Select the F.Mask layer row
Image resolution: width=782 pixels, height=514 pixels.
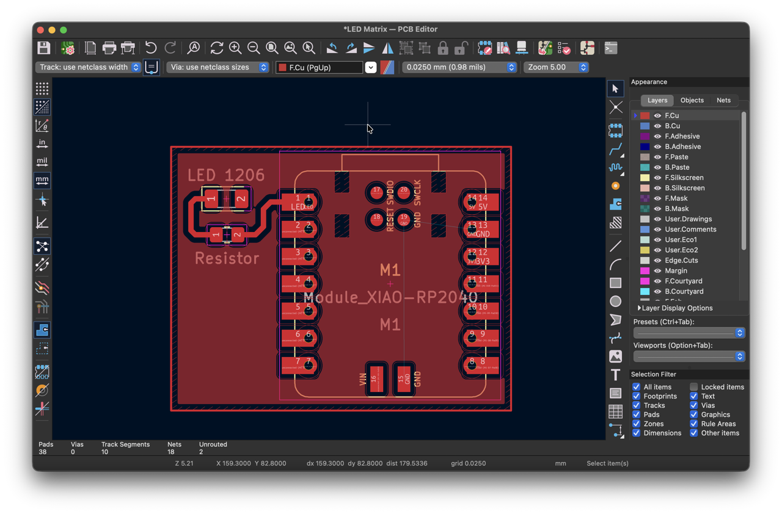(685, 198)
